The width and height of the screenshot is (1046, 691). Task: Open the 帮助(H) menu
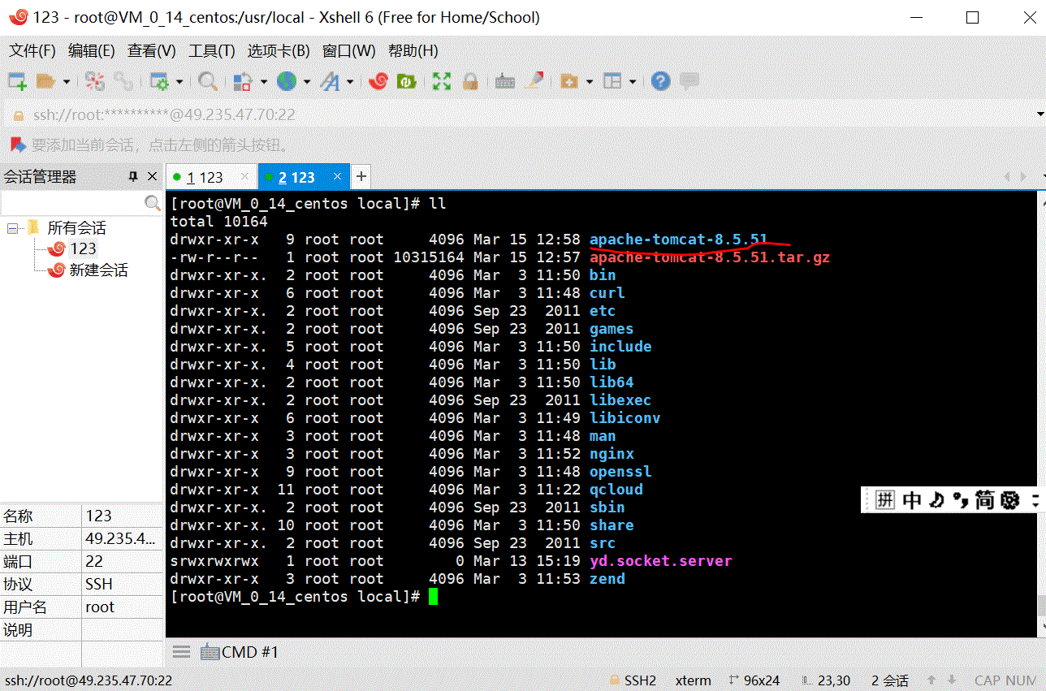(413, 51)
